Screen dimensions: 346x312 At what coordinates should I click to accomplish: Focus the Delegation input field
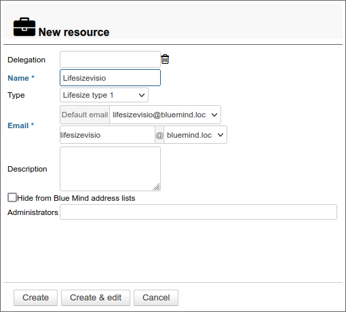[110, 60]
